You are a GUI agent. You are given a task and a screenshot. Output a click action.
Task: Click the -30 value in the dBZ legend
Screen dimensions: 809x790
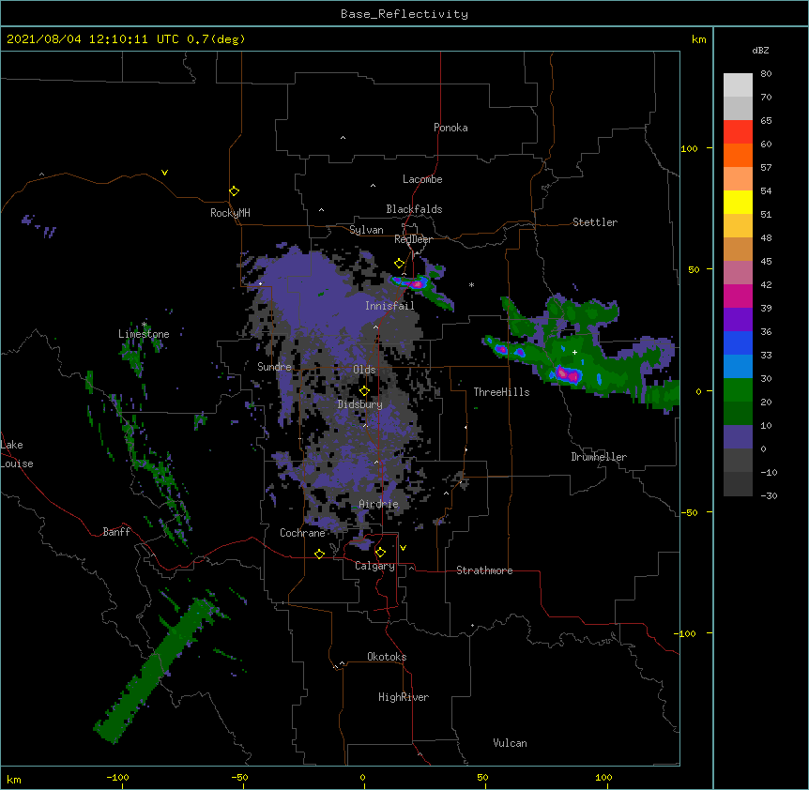(x=769, y=496)
